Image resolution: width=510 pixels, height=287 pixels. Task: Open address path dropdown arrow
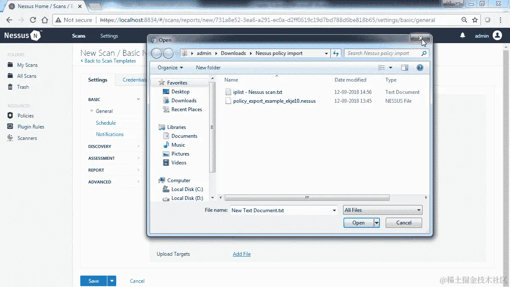pos(326,53)
